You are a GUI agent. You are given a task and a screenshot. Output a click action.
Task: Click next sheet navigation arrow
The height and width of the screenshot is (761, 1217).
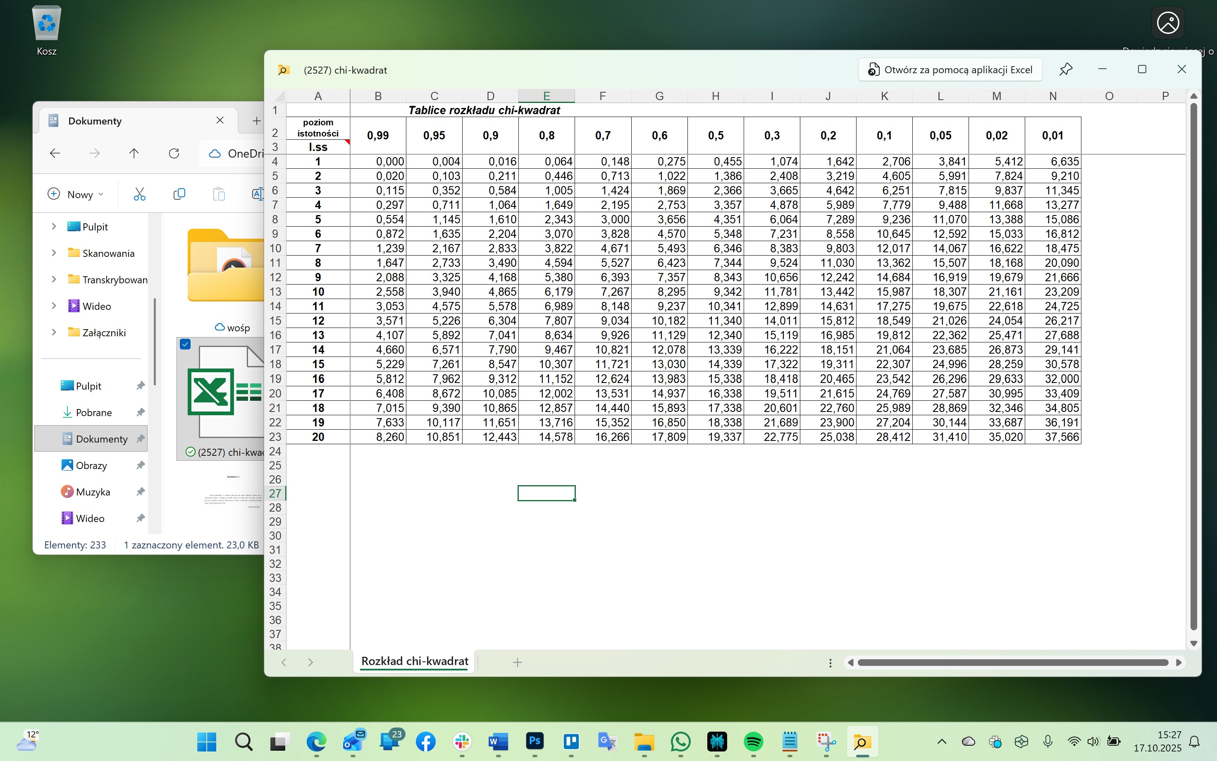point(310,662)
